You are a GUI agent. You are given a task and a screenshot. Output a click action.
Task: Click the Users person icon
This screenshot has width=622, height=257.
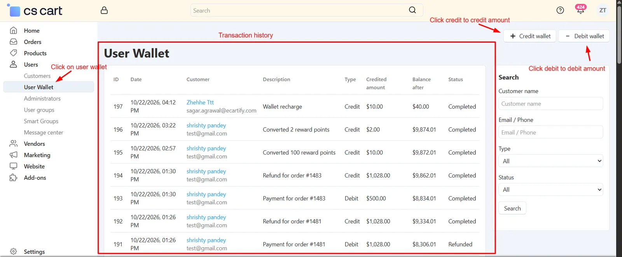click(13, 64)
